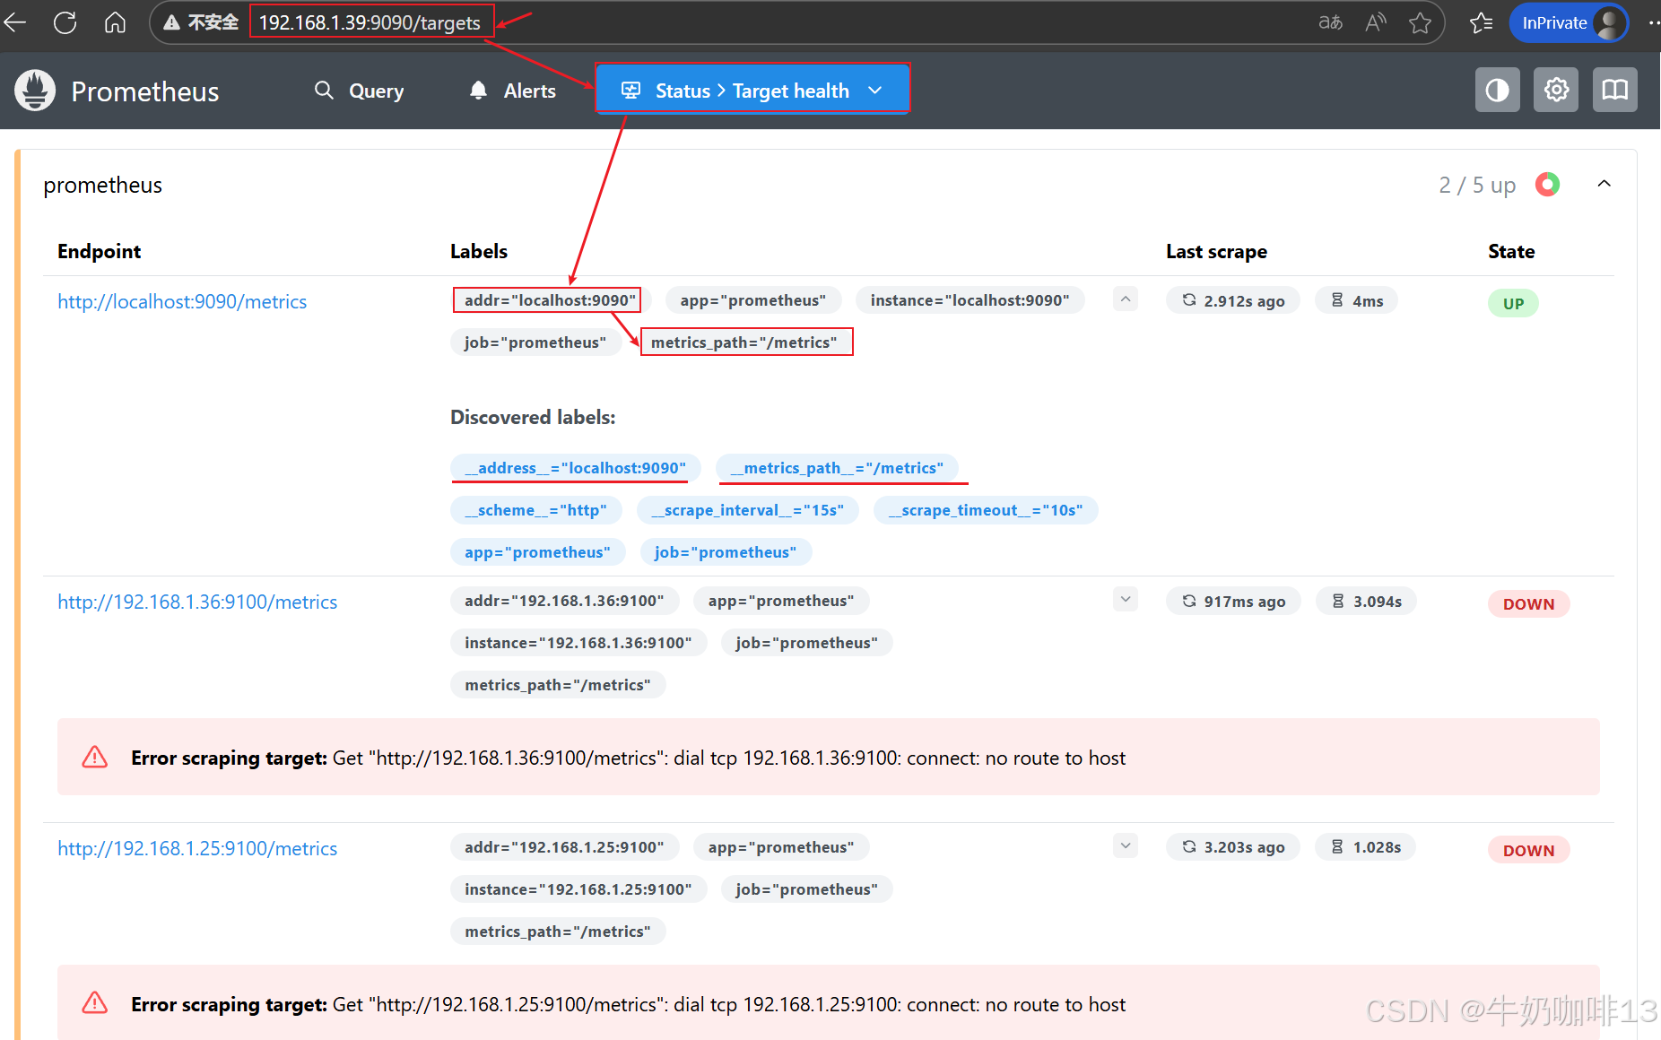Screen dimensions: 1661x1040
Task: Add page to favorites star icon
Action: pos(1420,22)
